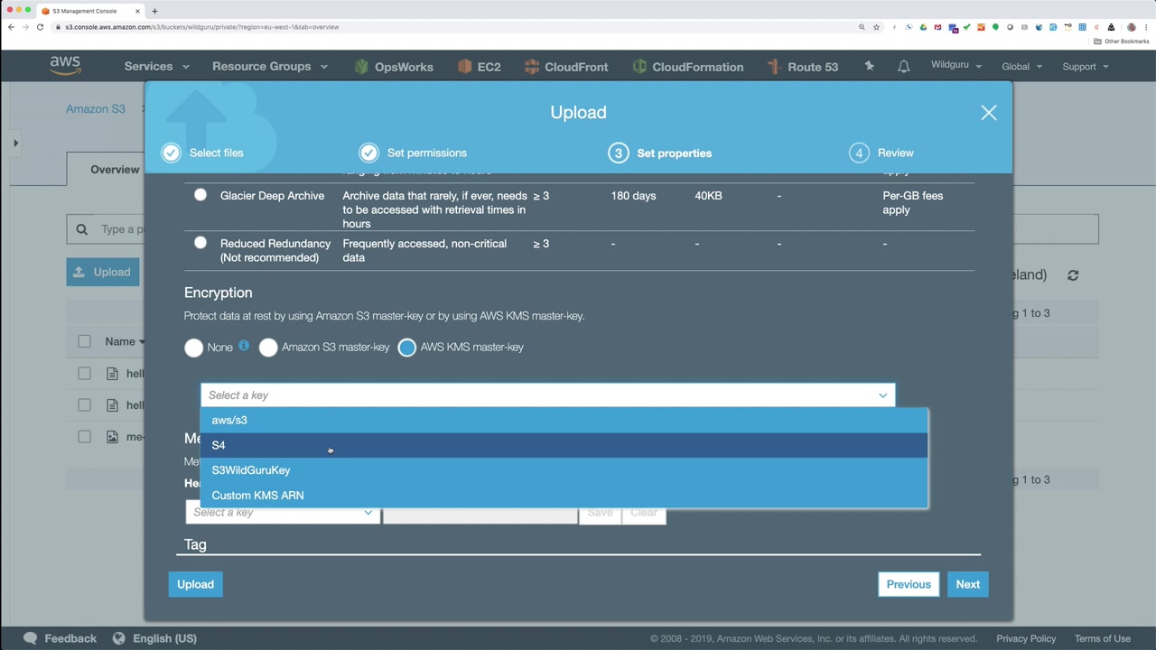Image resolution: width=1156 pixels, height=650 pixels.
Task: Click the English (US) language selector
Action: click(x=164, y=638)
